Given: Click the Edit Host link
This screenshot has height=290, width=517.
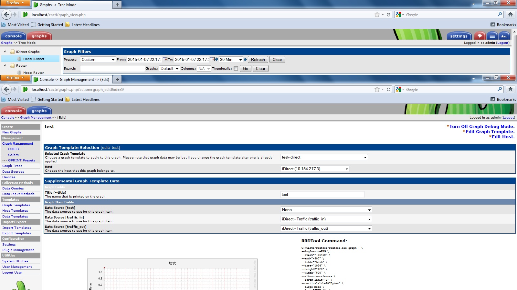Looking at the screenshot, I should click(x=503, y=137).
